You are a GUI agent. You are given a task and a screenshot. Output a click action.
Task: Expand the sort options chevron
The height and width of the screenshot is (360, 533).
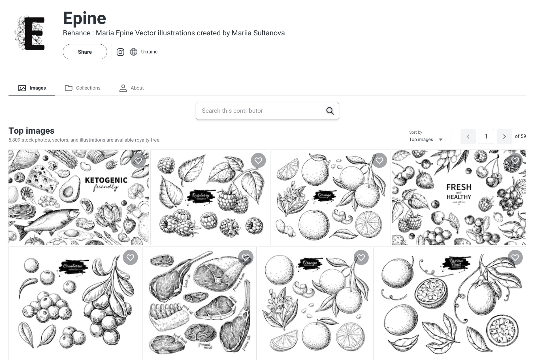pyautogui.click(x=441, y=140)
